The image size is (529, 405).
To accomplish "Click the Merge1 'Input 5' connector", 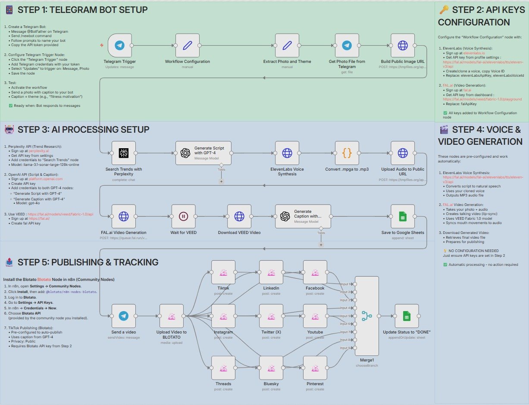I will point(354,316).
